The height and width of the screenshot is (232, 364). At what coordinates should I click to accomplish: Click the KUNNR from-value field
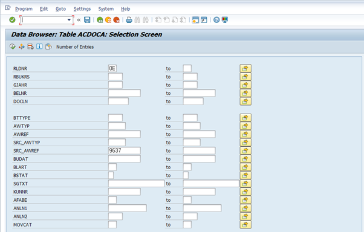click(x=125, y=192)
